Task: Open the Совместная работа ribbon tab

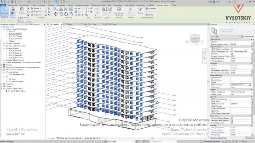Action: coord(98,5)
